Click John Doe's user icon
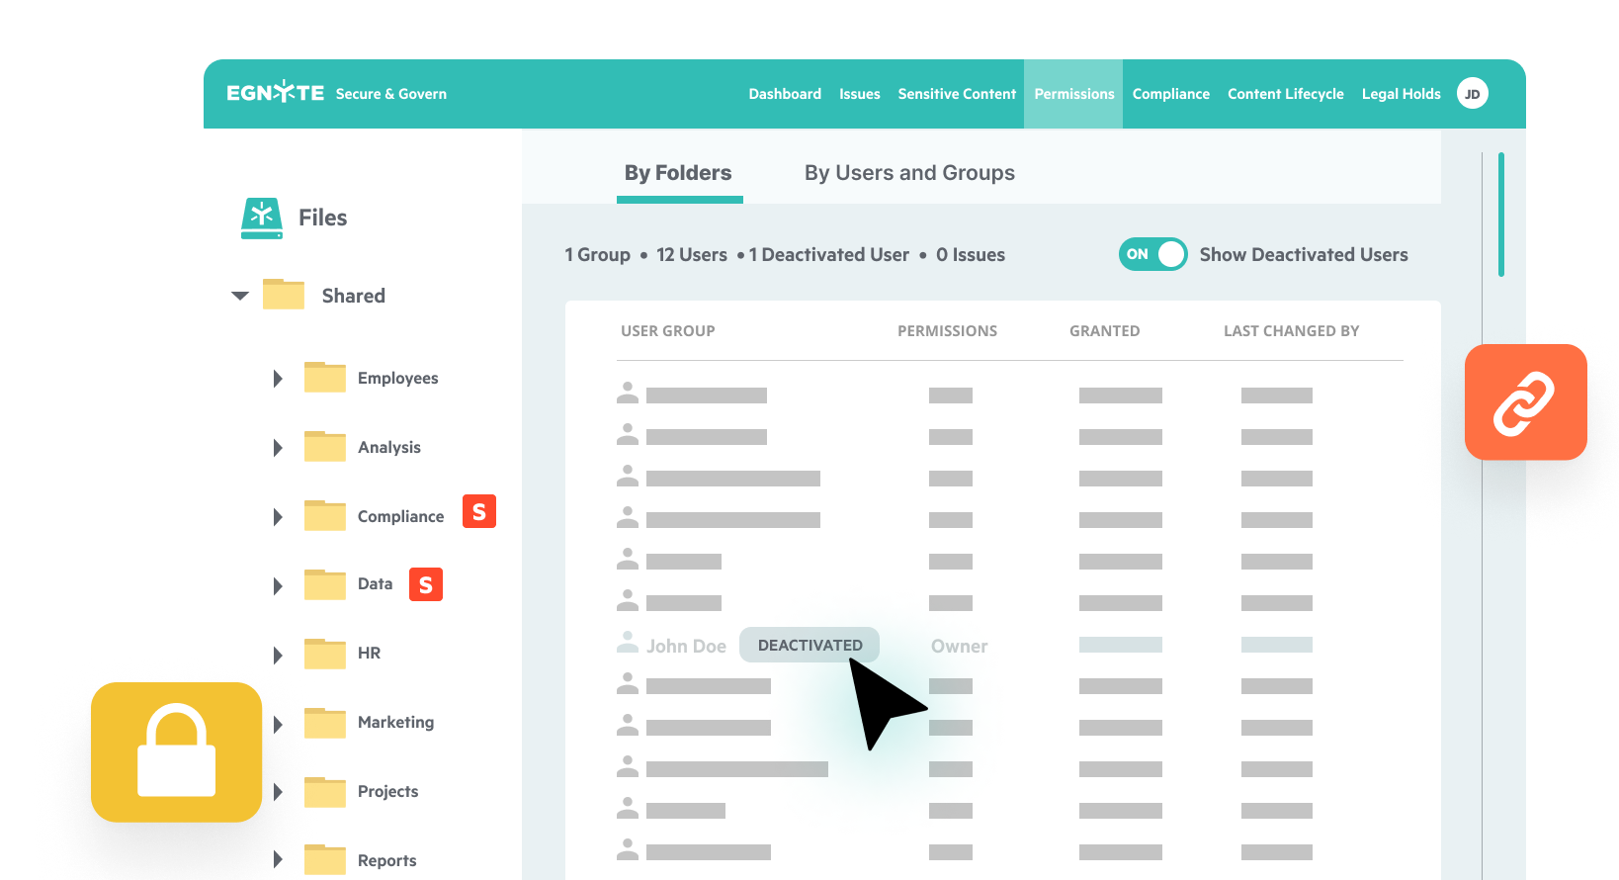This screenshot has width=1619, height=880. pos(628,644)
